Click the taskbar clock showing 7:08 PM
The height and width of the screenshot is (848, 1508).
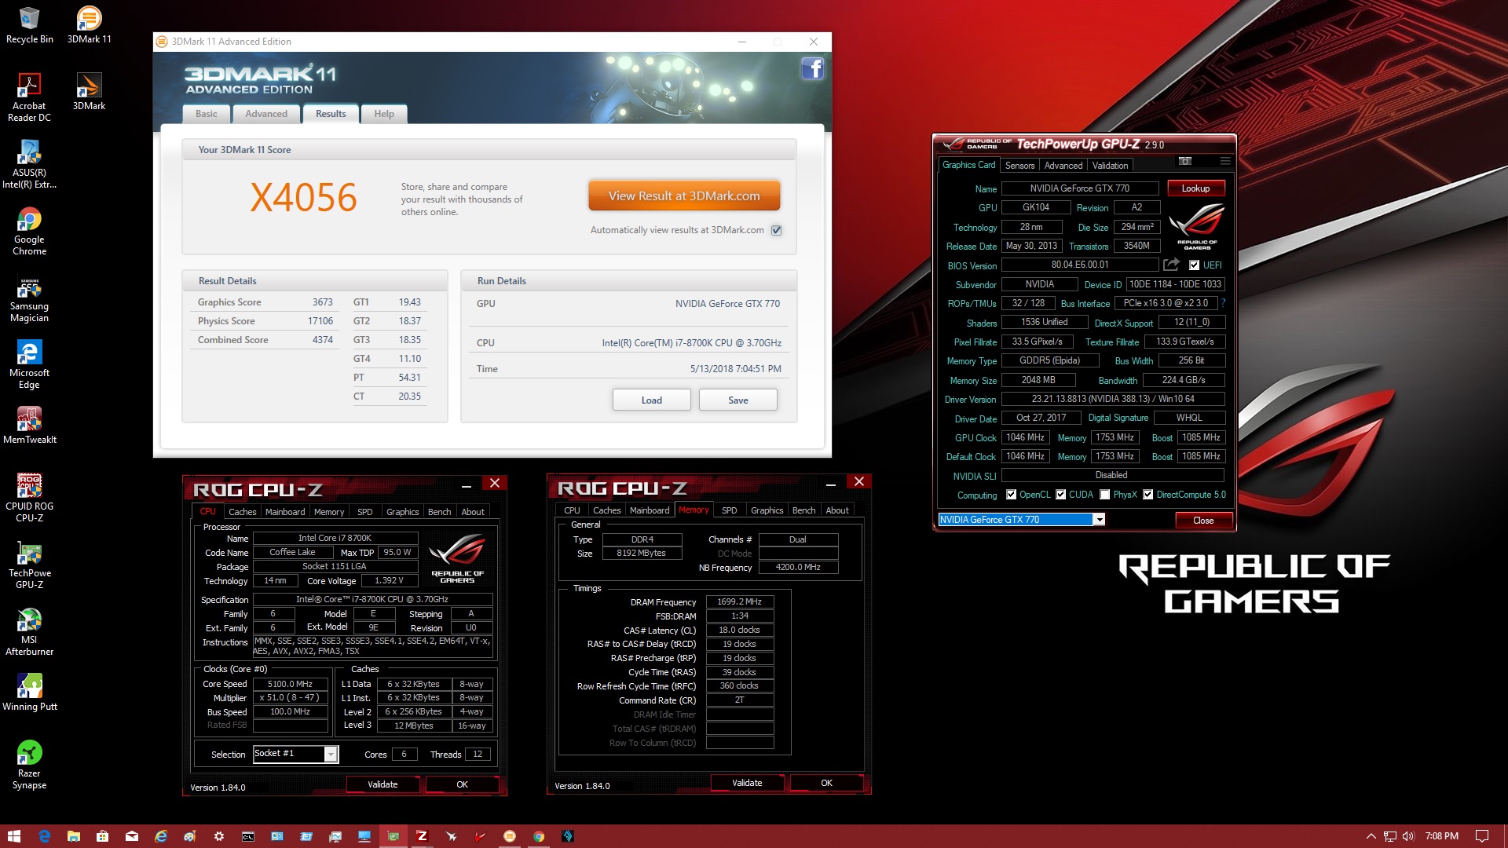pos(1442,836)
